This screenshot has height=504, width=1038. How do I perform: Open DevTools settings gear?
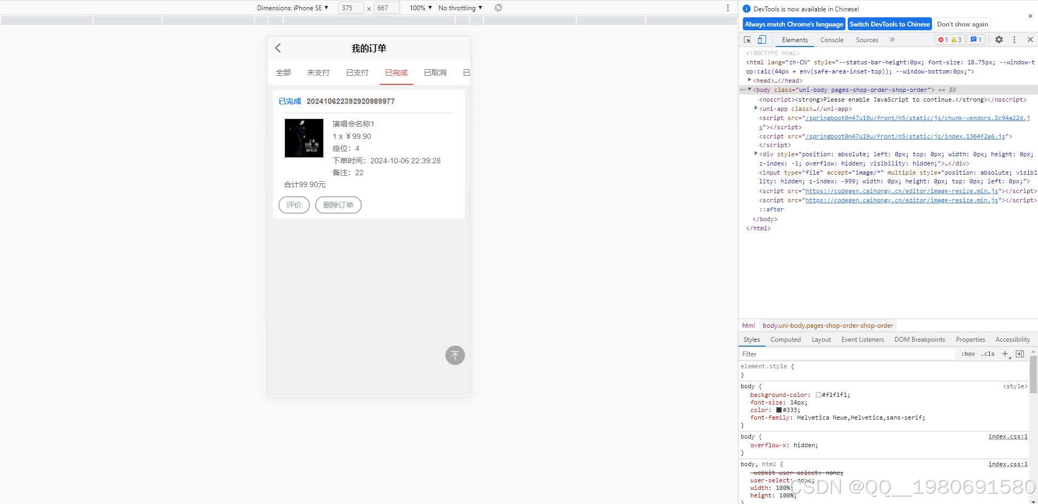click(x=999, y=39)
